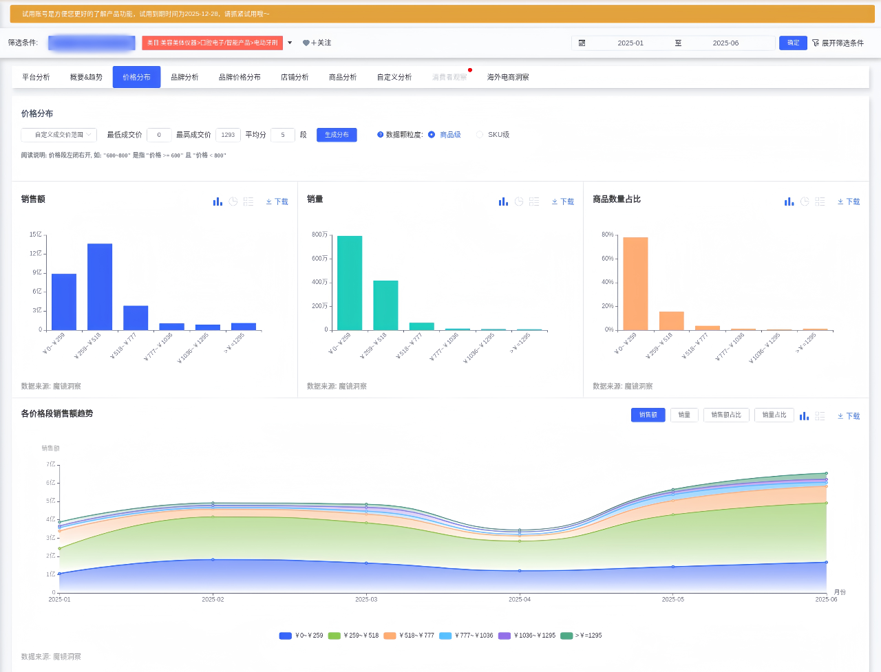Open the 海外电商洞察 tab

tap(508, 77)
